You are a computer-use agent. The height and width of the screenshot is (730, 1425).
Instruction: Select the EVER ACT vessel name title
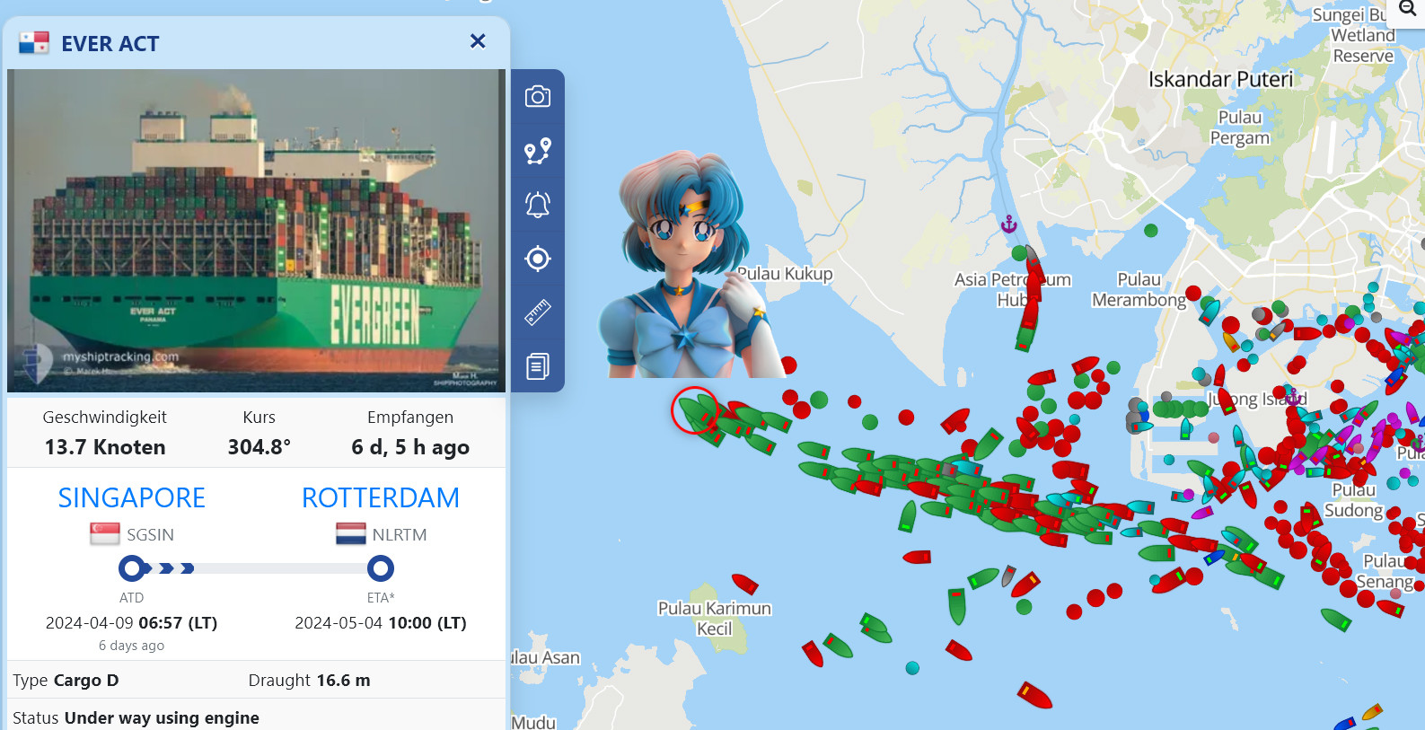click(x=110, y=43)
